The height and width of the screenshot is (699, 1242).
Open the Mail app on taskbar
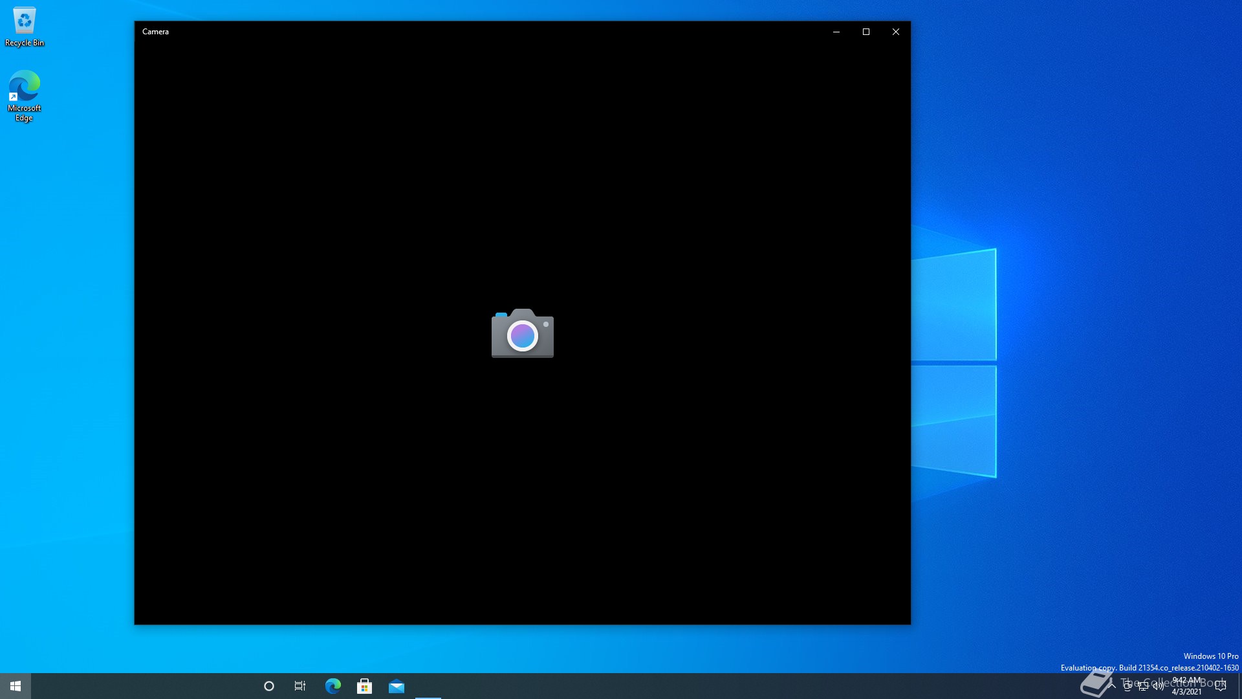coord(397,686)
